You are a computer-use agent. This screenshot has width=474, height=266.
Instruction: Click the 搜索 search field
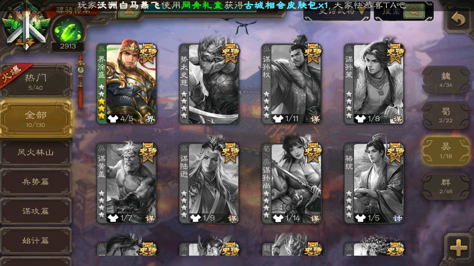point(391,12)
